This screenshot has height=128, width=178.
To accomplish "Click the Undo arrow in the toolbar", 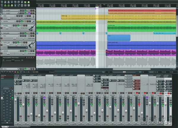I will tap(15, 2).
